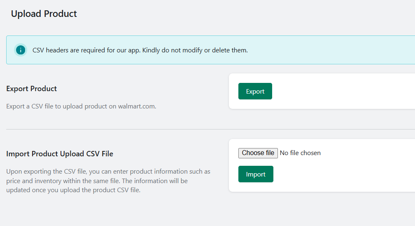Click the green Export button

point(255,91)
